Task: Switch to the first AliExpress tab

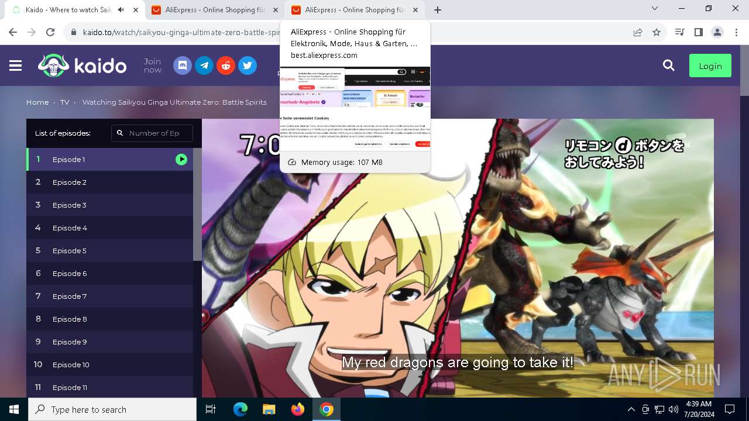Action: tap(214, 10)
